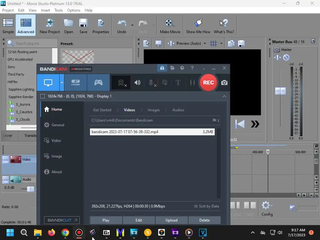Switch to Images tab in Bandicam
This screenshot has width=320, height=240.
pyautogui.click(x=154, y=110)
